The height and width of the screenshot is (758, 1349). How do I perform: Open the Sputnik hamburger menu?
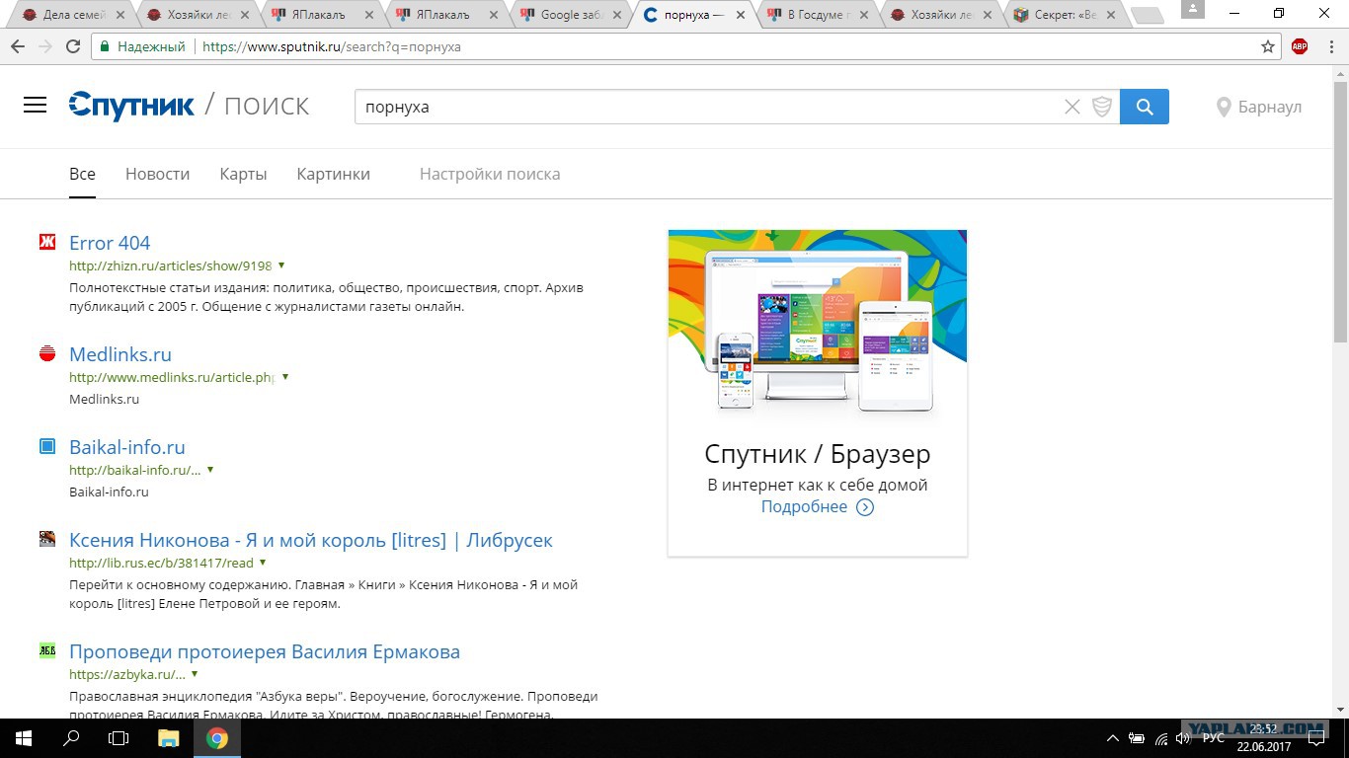35,106
